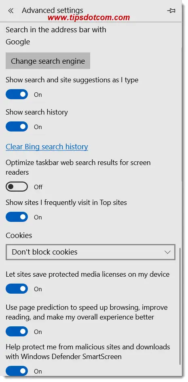The image size is (188, 382).
Task: Toggle Show sites I frequently visit switch
Action: pyautogui.click(x=17, y=217)
